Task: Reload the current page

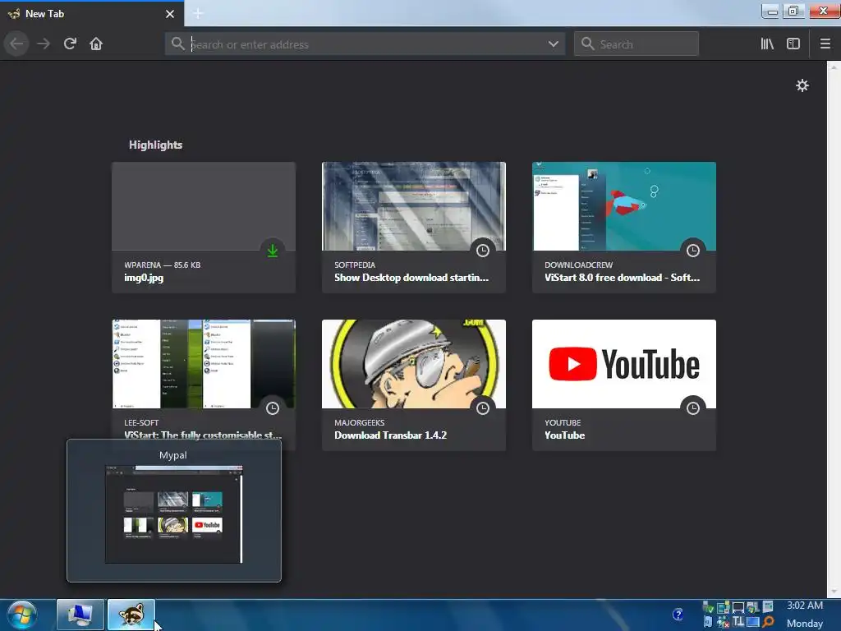Action: (70, 44)
